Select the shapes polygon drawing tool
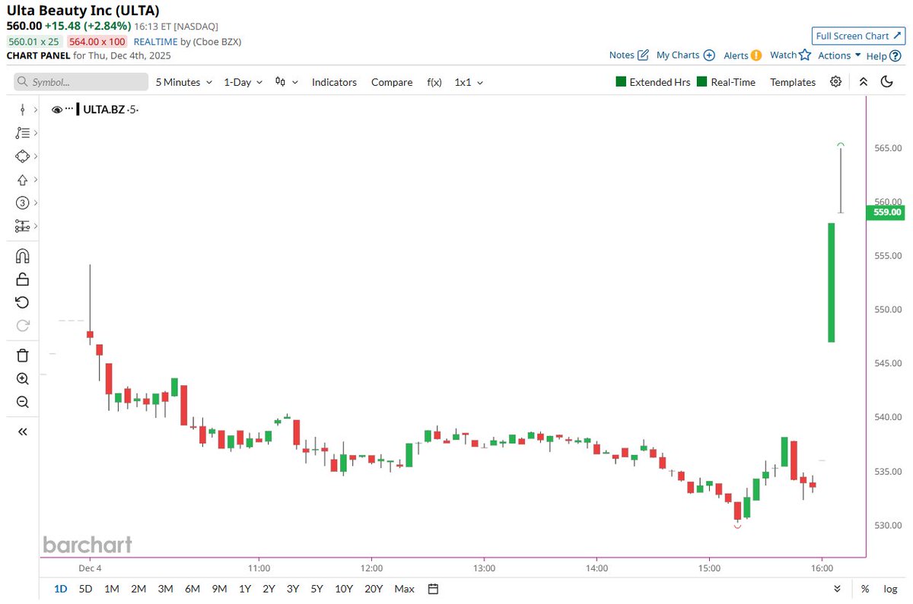The image size is (913, 604). click(22, 157)
